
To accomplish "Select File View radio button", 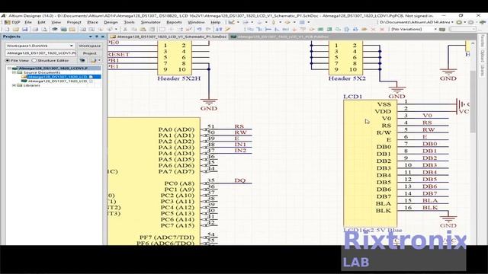I will [8, 61].
